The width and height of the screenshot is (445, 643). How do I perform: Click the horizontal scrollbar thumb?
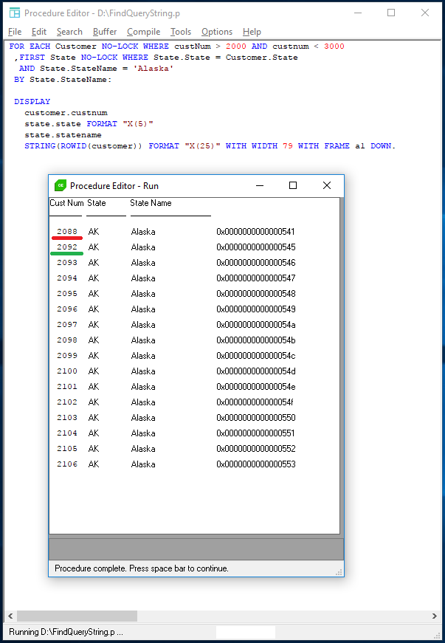(77, 616)
